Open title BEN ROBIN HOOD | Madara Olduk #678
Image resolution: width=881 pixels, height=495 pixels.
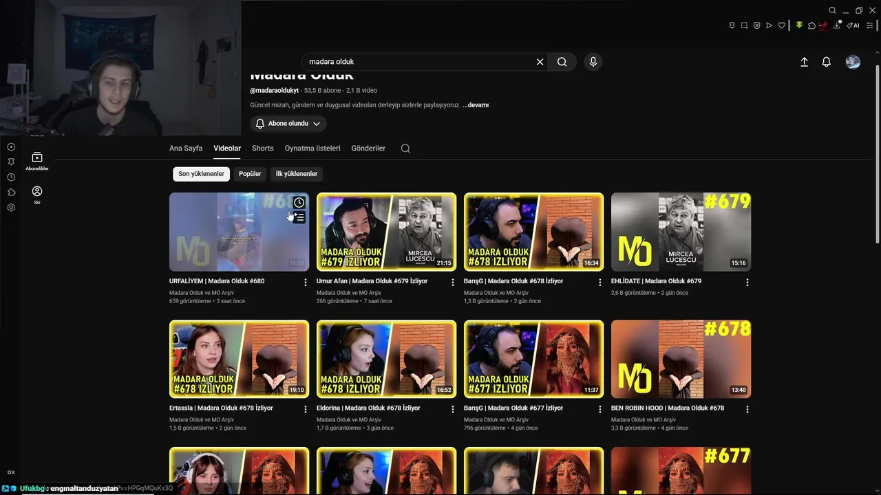pos(668,408)
